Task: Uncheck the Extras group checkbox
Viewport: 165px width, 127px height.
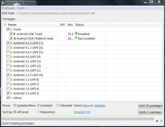Action: [x=8, y=98]
